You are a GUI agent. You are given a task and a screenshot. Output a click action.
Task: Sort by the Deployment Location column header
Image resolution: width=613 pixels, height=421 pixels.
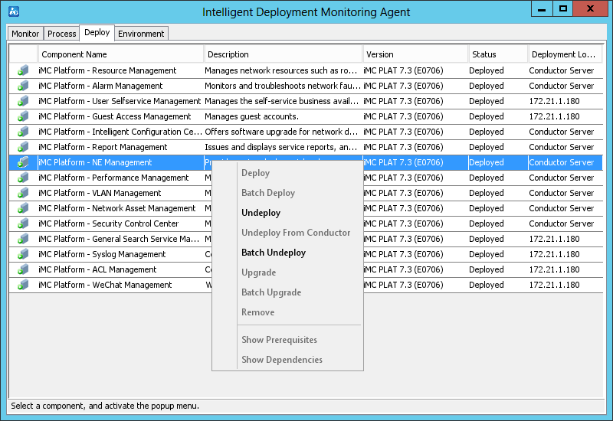565,54
